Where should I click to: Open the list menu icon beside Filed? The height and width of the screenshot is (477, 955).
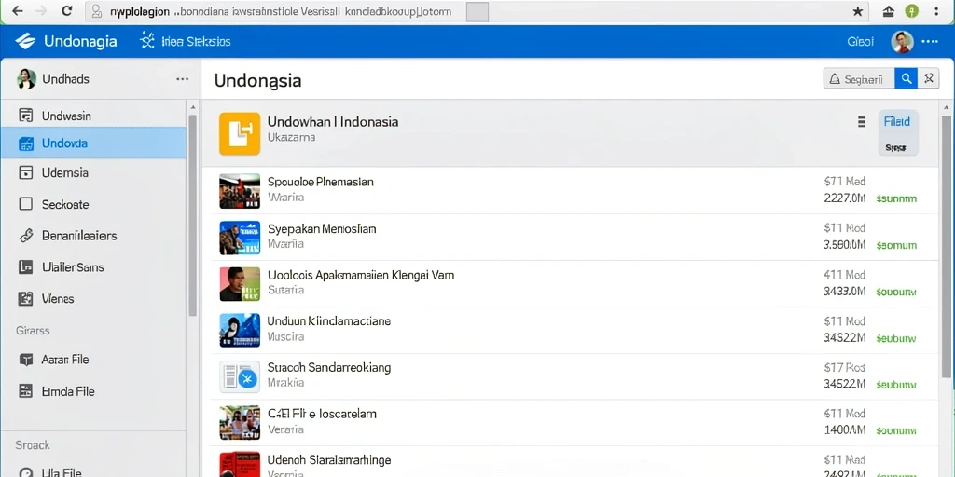coord(861,122)
